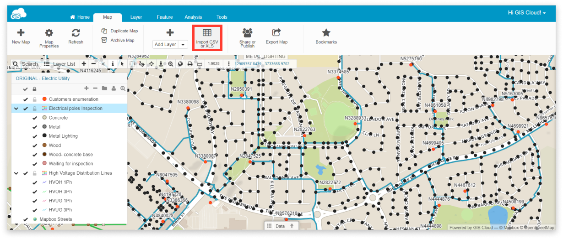563x239 pixels.
Task: Add a layer via layer panel plus icon
Action: click(87, 88)
